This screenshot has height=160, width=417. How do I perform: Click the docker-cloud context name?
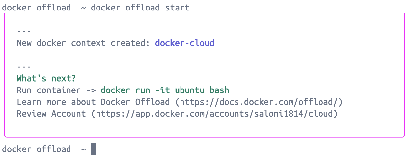click(185, 43)
